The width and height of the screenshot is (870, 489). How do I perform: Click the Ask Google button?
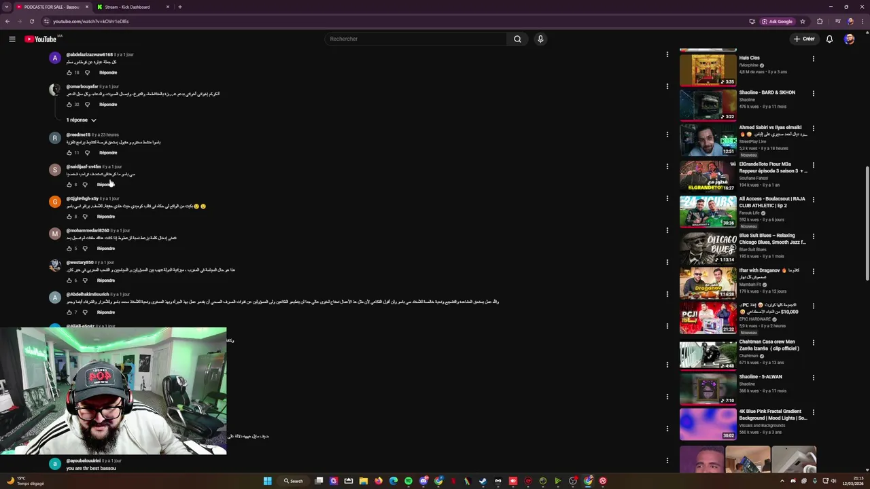coord(777,21)
